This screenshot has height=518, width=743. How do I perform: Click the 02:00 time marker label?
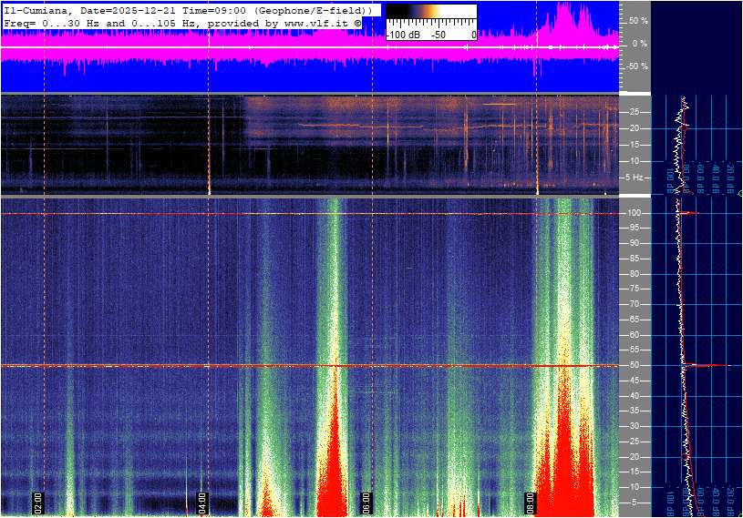(x=38, y=503)
